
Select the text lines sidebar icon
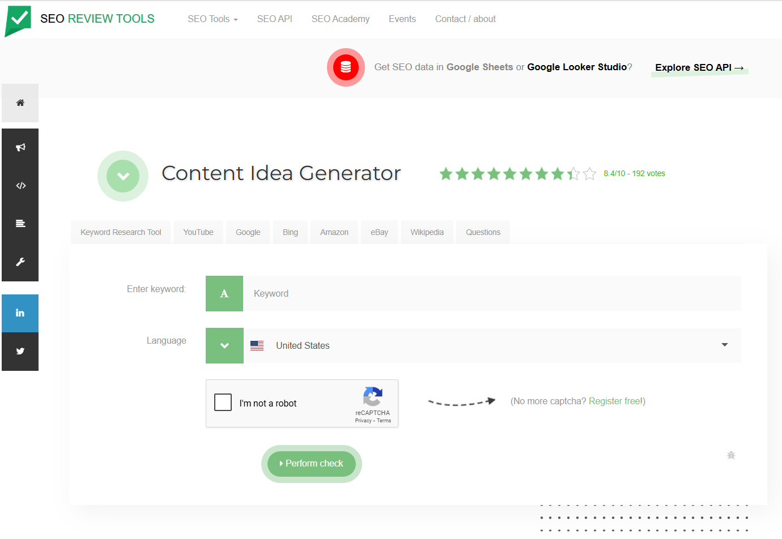(x=20, y=224)
